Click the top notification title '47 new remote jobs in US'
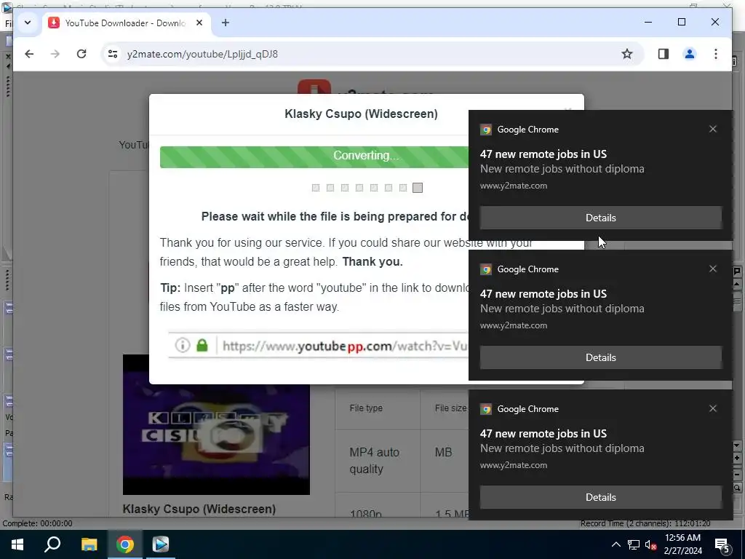Image resolution: width=745 pixels, height=559 pixels. [543, 154]
